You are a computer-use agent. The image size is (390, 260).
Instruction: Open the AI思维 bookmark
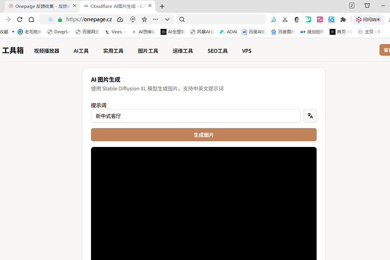pos(144,32)
